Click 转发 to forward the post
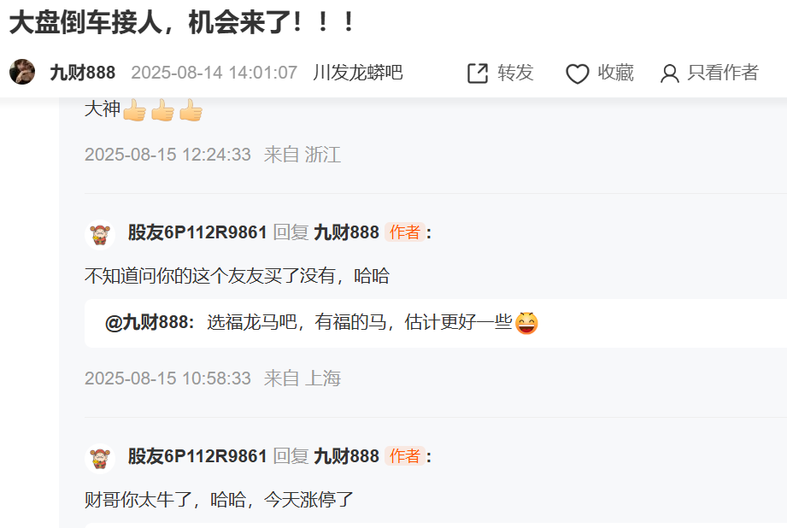The height and width of the screenshot is (528, 787). point(515,73)
